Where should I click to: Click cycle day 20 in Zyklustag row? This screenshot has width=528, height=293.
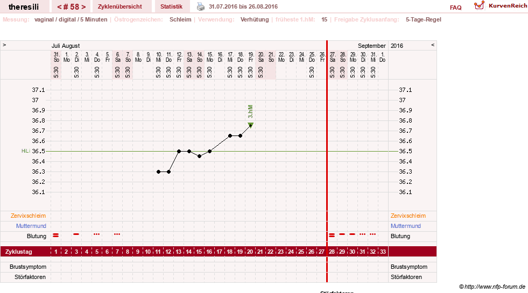pyautogui.click(x=250, y=252)
